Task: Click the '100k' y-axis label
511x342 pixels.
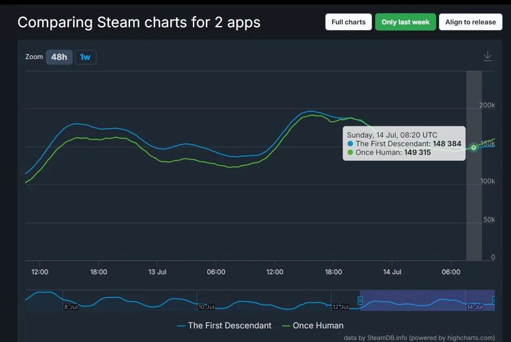Action: click(x=488, y=181)
